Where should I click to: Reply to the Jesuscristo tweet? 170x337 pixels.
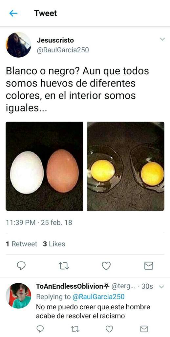[x=21, y=266]
